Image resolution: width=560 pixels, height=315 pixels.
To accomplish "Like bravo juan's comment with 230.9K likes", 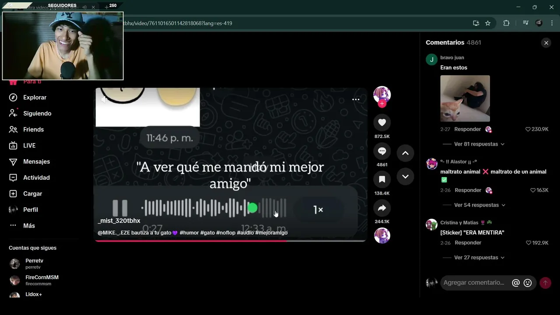I will [x=528, y=129].
